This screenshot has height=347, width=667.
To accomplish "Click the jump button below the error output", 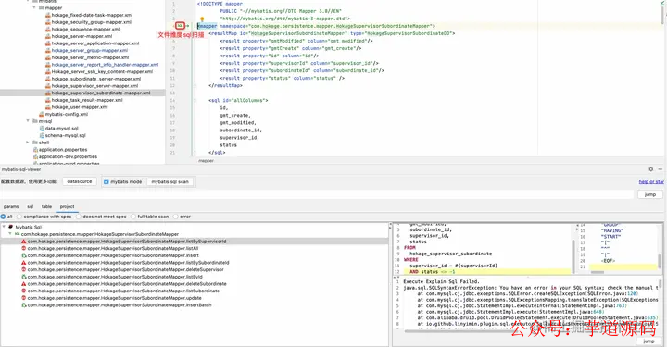I will coord(648,341).
